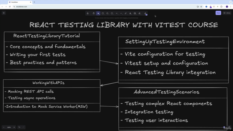The height and width of the screenshot is (131, 233).
Task: Select the course title heading text
Action: pyautogui.click(x=124, y=25)
